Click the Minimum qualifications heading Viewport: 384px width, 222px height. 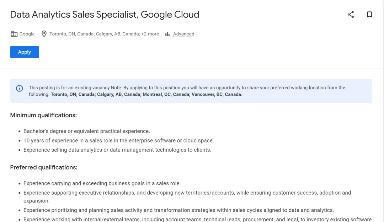click(43, 115)
